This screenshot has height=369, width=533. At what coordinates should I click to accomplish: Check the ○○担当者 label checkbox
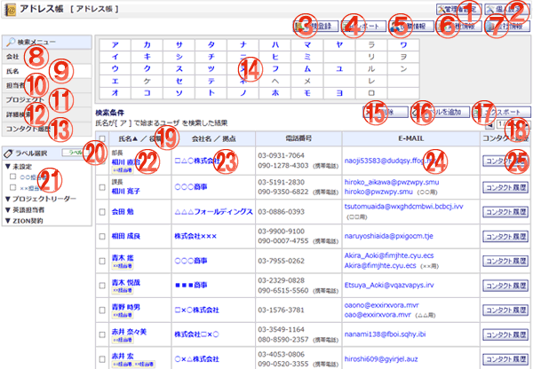(13, 177)
